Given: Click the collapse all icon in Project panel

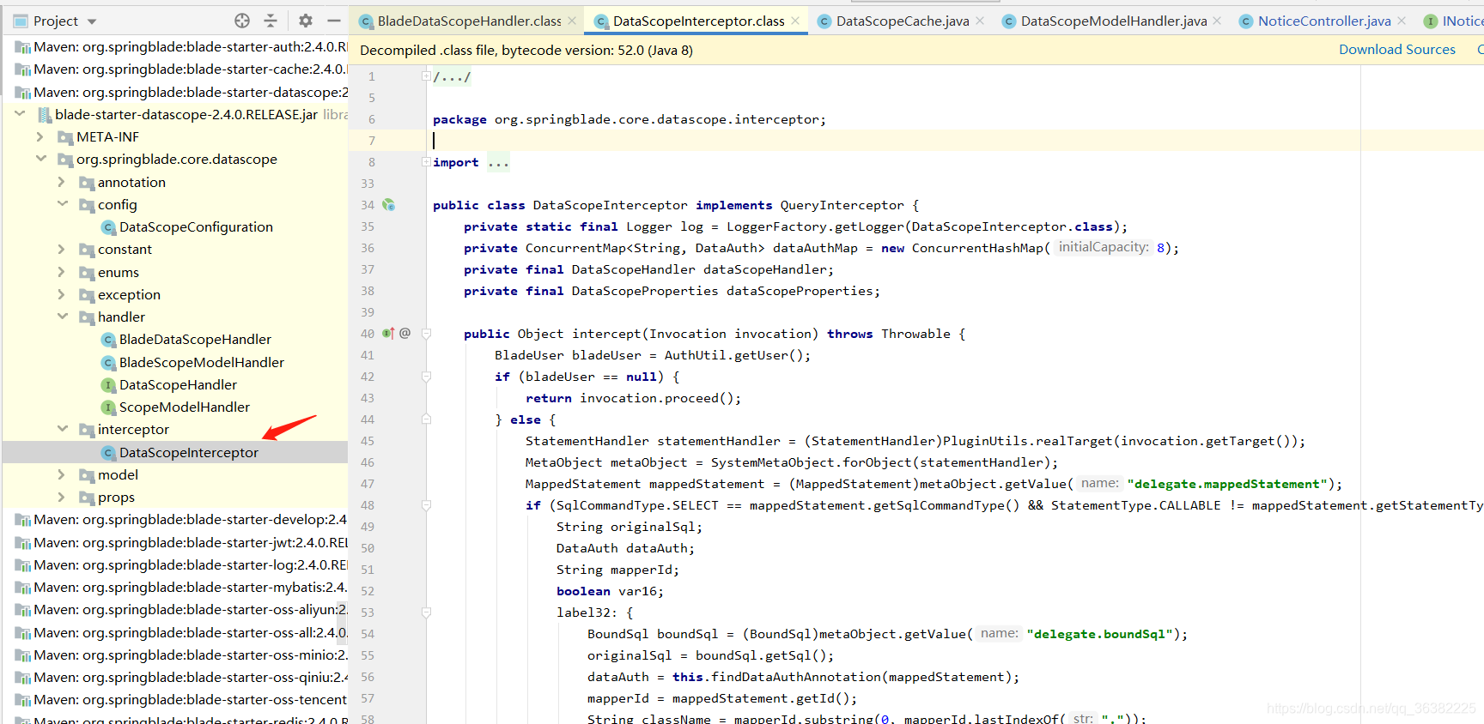Looking at the screenshot, I should [x=271, y=21].
